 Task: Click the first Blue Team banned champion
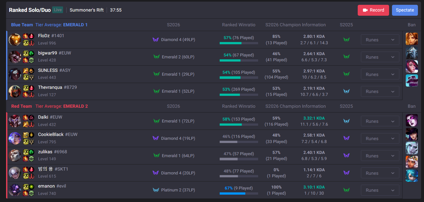click(x=412, y=39)
